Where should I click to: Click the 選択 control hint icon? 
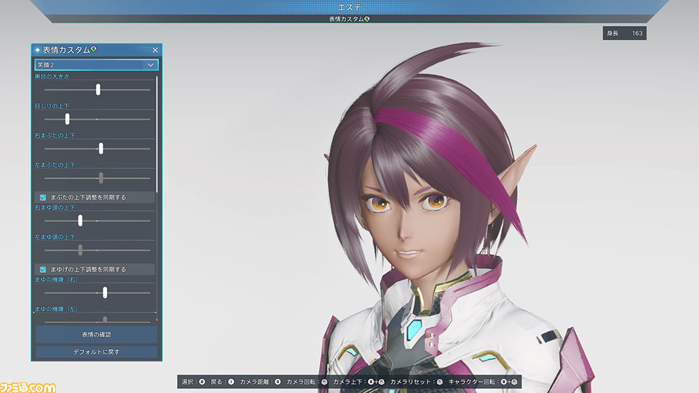point(202,382)
